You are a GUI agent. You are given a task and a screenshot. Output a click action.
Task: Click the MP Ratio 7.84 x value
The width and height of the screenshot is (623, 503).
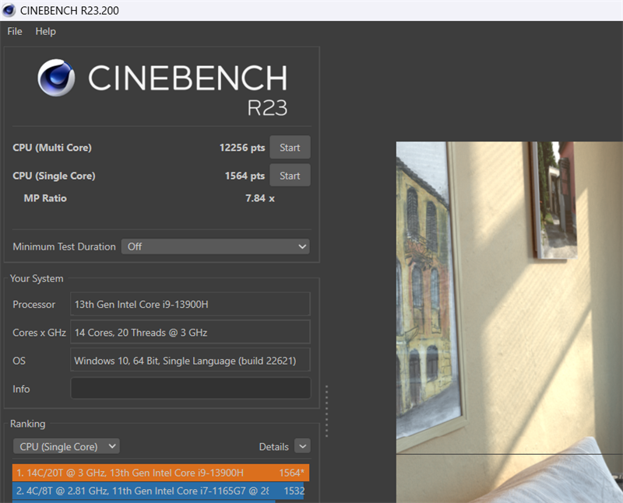click(260, 198)
